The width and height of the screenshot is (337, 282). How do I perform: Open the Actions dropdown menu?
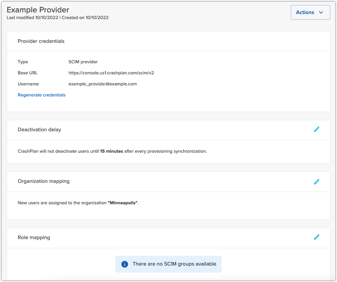point(310,12)
